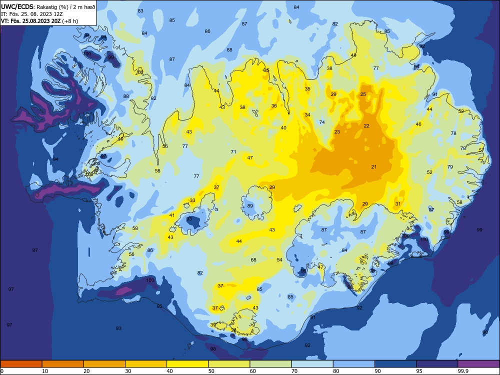Click the map value '79' in the east
Screen dimensions: 500x375
450,167
